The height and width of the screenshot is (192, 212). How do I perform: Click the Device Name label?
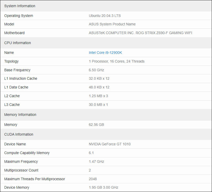(15, 144)
